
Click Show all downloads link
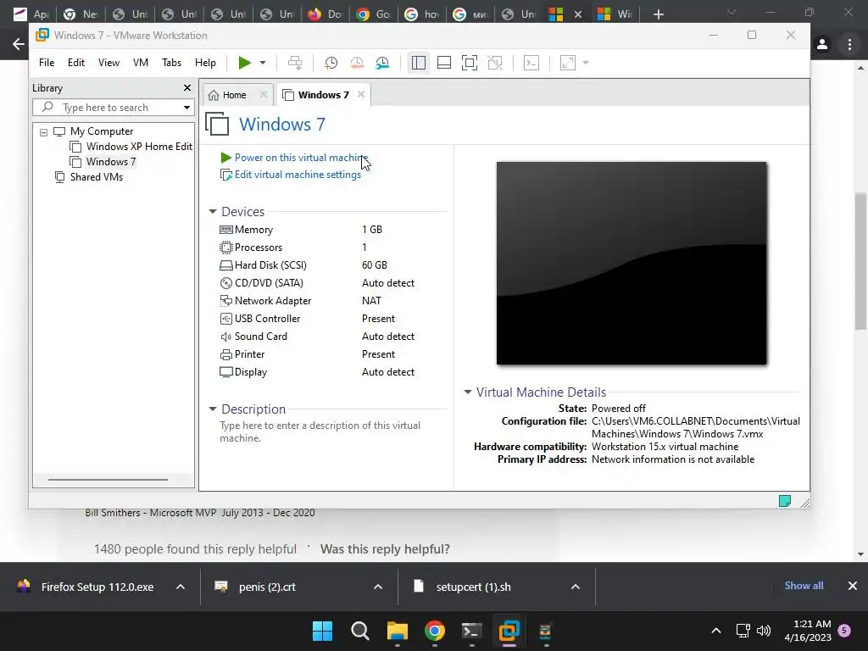[804, 586]
